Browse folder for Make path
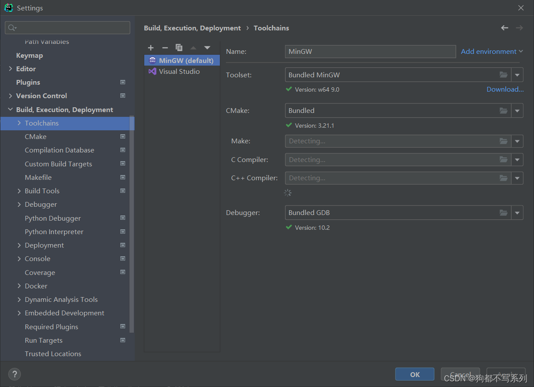 (x=504, y=141)
